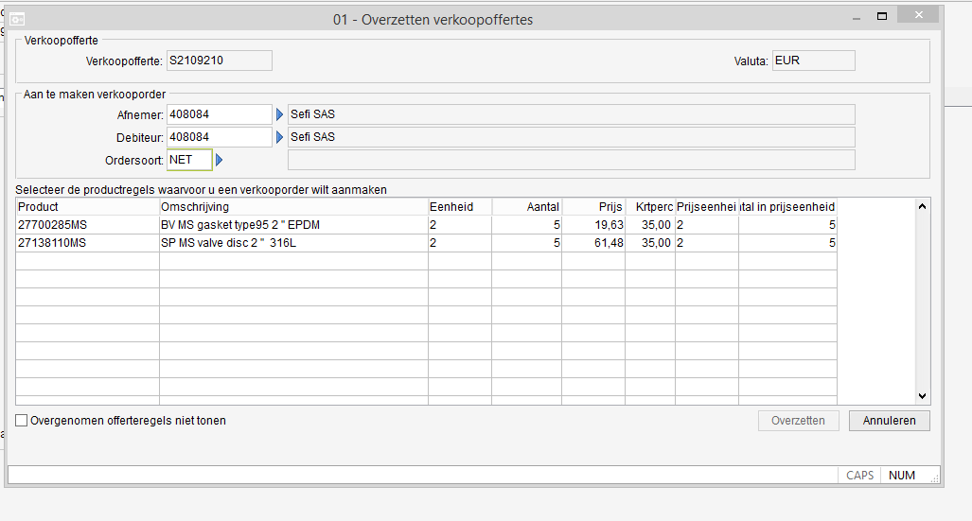This screenshot has height=521, width=972.
Task: Click the Debiteur number field
Action: click(220, 137)
